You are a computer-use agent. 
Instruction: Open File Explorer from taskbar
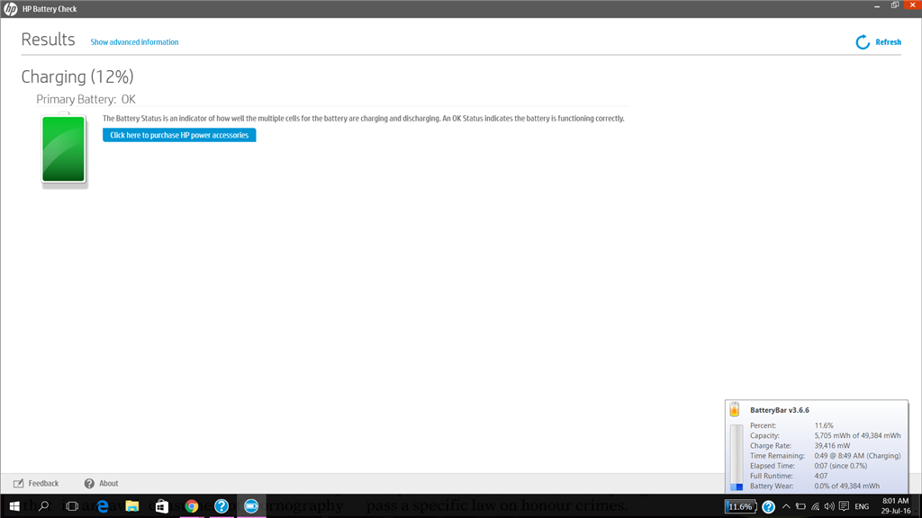click(132, 506)
